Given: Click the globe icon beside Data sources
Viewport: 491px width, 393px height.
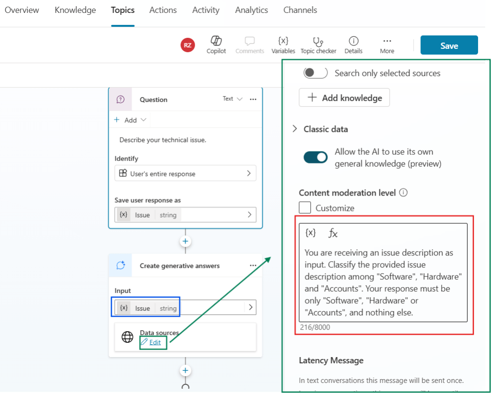Looking at the screenshot, I should [127, 337].
